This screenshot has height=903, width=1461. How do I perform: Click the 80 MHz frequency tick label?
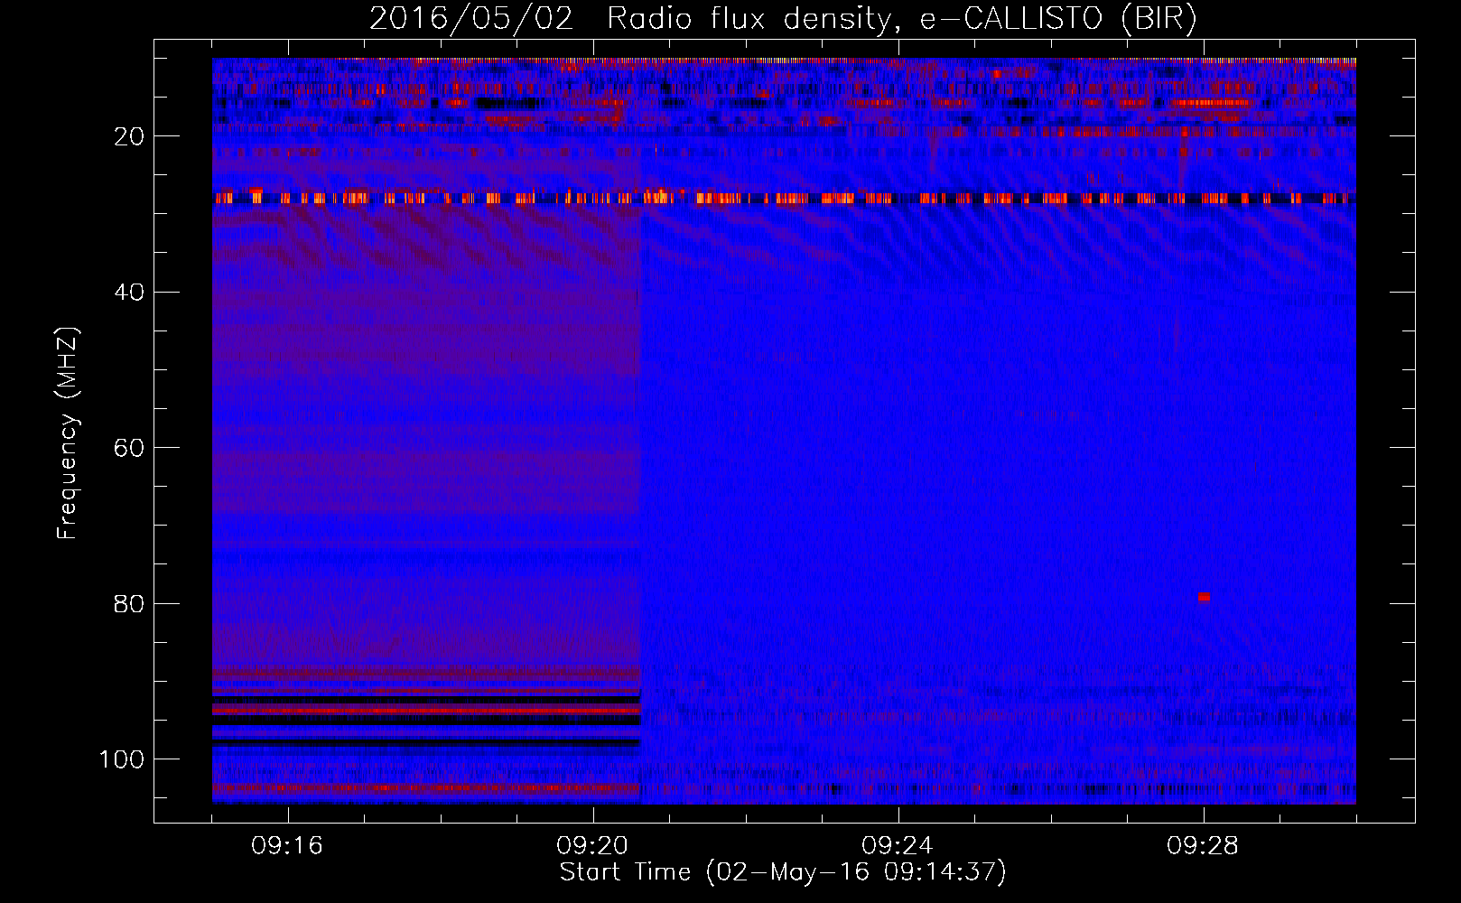[x=130, y=603]
